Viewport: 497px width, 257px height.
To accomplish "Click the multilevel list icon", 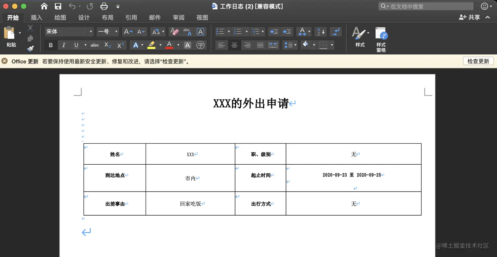I will pos(255,32).
